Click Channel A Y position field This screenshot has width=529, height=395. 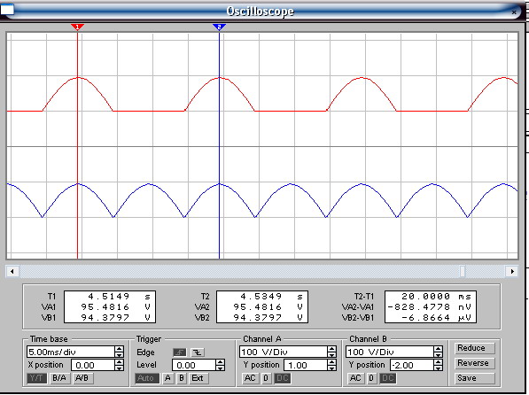(306, 365)
